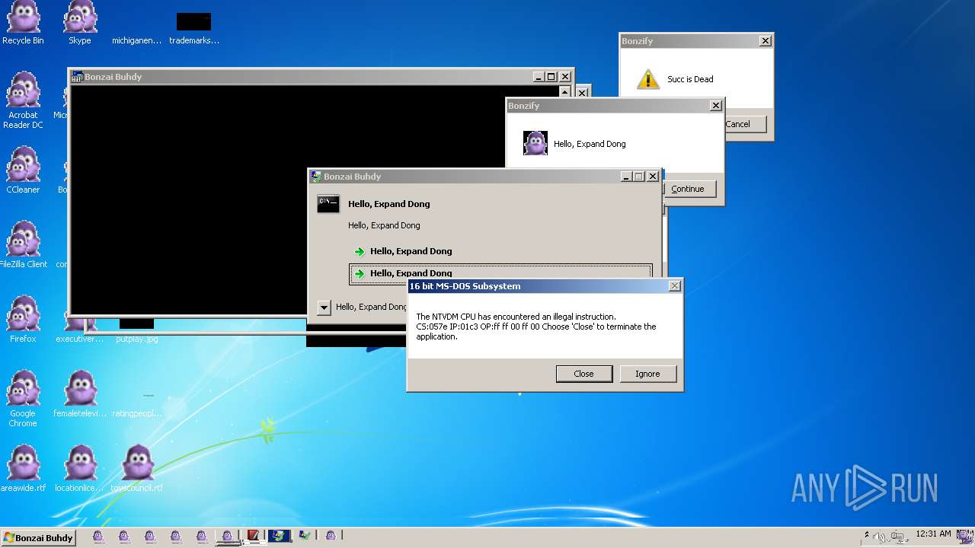Click Ignore in the MS-DOS Subsystem dialog
Image resolution: width=975 pixels, height=548 pixels.
[x=647, y=374]
